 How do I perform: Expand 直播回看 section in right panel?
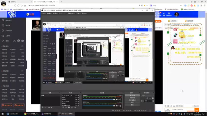click(190, 21)
